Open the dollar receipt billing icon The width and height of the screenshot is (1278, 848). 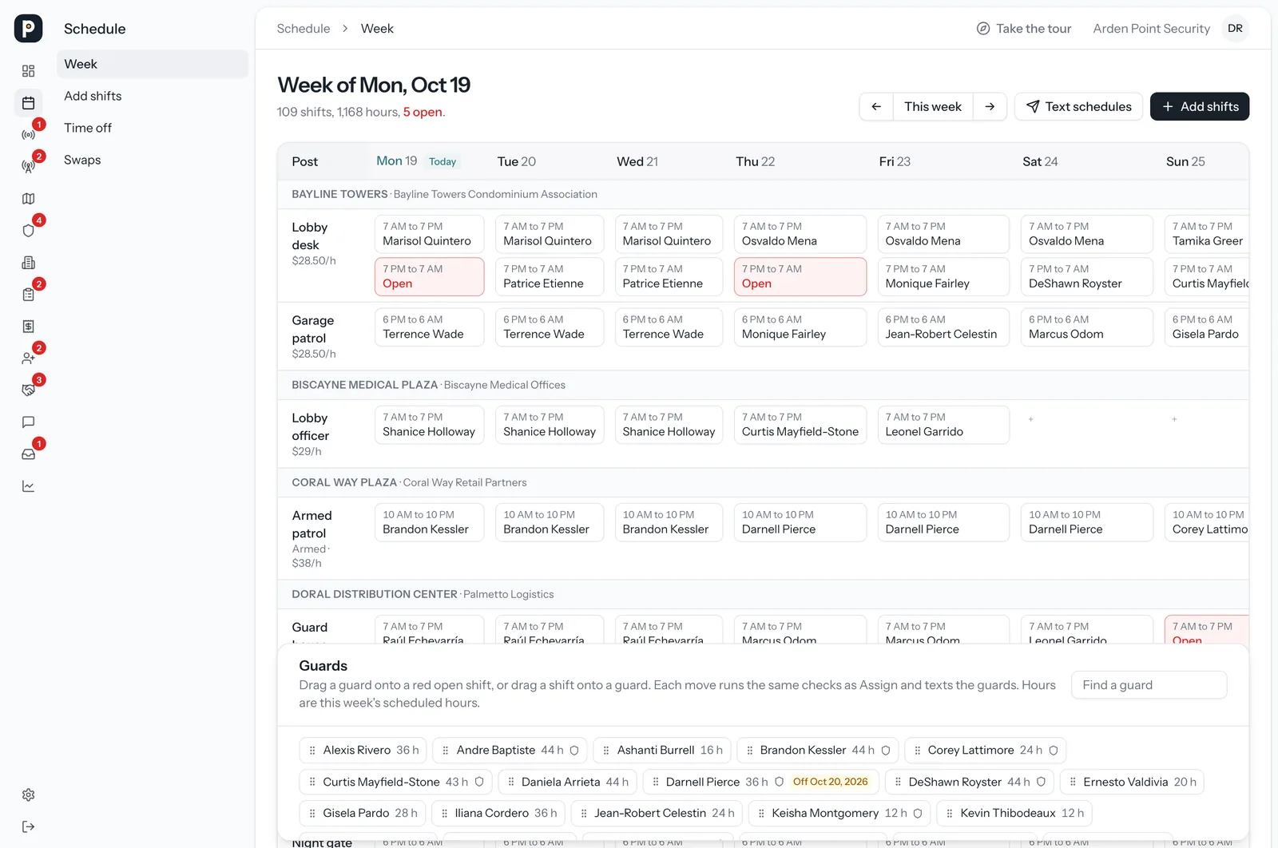click(x=29, y=327)
